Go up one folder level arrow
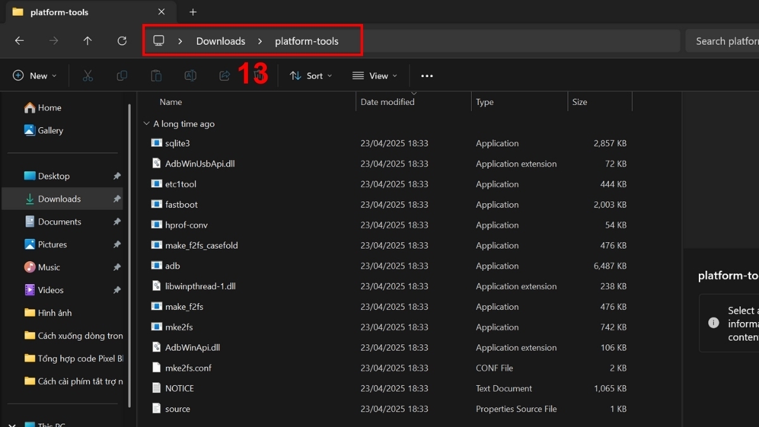 pos(87,41)
